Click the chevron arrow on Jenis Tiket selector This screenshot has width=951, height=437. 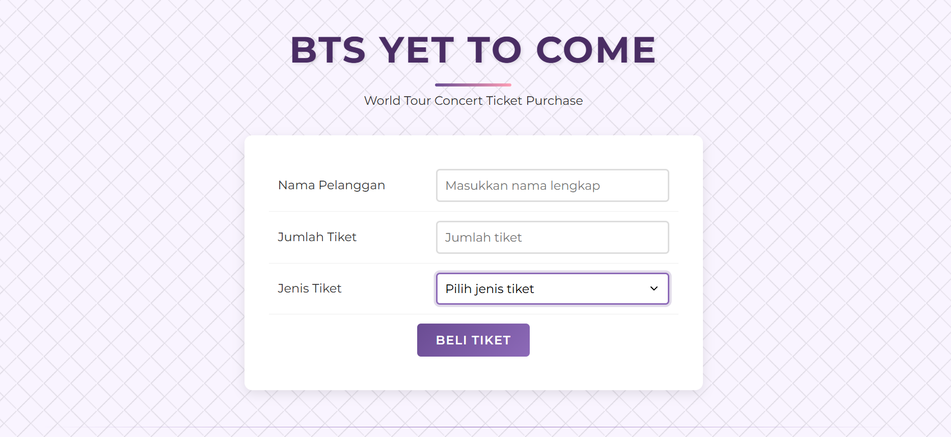[654, 288]
